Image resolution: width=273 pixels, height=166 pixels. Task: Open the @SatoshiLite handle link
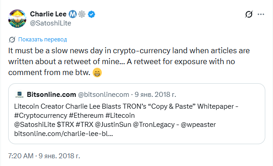pyautogui.click(x=50, y=23)
